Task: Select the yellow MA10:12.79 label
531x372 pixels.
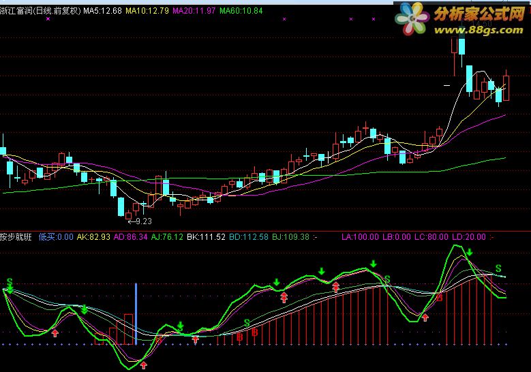Action: tap(147, 11)
